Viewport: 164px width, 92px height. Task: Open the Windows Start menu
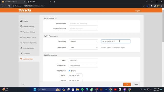point(35,89)
